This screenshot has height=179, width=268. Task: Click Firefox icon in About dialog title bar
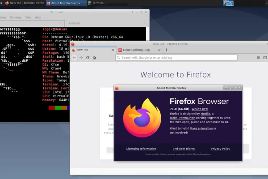tap(117, 88)
